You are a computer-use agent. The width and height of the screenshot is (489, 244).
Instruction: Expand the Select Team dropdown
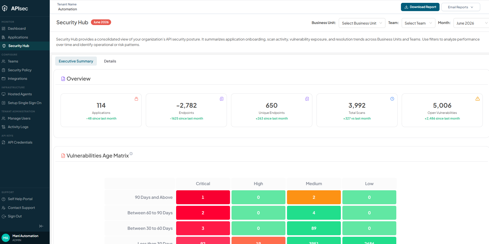418,23
